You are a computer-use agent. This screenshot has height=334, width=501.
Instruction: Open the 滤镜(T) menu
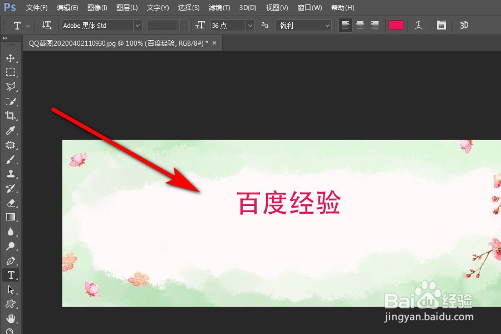[x=219, y=8]
